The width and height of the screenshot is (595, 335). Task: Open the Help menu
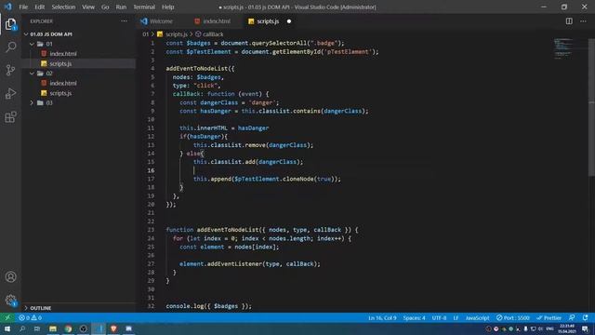point(167,7)
